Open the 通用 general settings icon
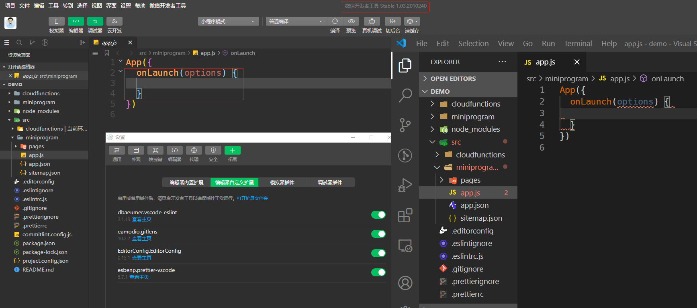Viewport: 697px width, 308px height. (x=117, y=150)
